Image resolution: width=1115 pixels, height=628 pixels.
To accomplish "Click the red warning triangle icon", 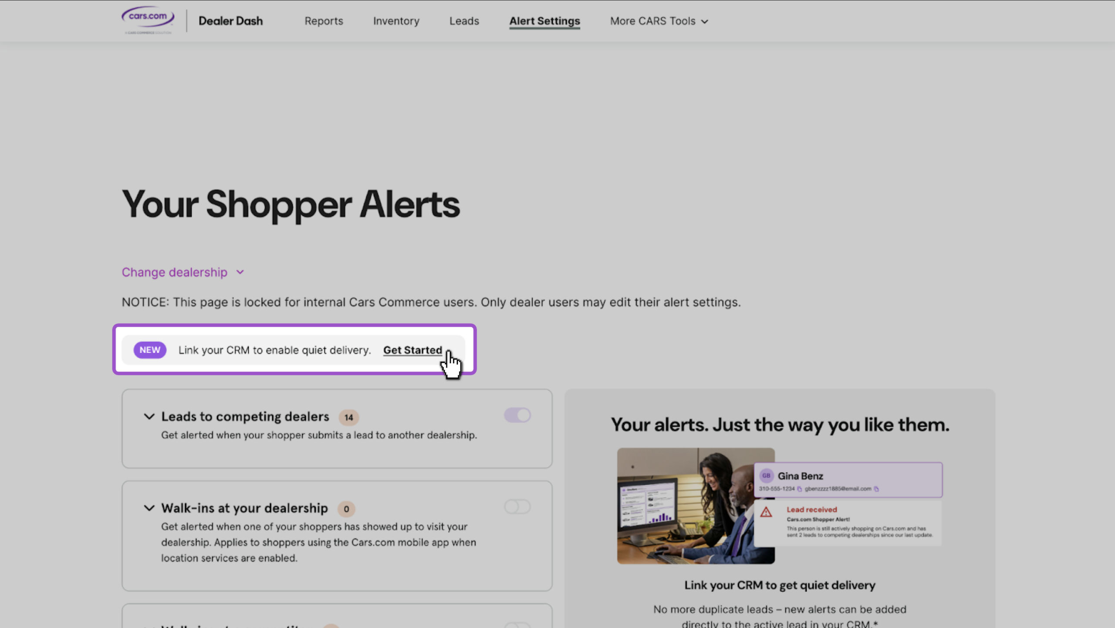I will pos(766,512).
